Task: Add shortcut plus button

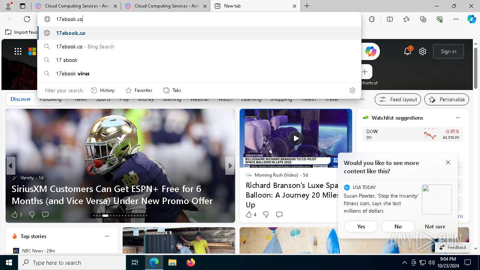Action: pyautogui.click(x=365, y=72)
